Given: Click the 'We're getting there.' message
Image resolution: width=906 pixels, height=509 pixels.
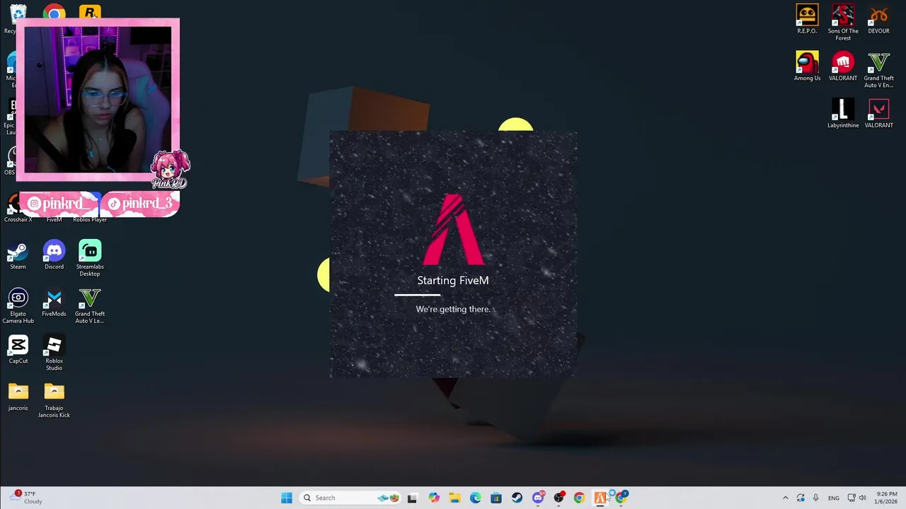Looking at the screenshot, I should 453,309.
